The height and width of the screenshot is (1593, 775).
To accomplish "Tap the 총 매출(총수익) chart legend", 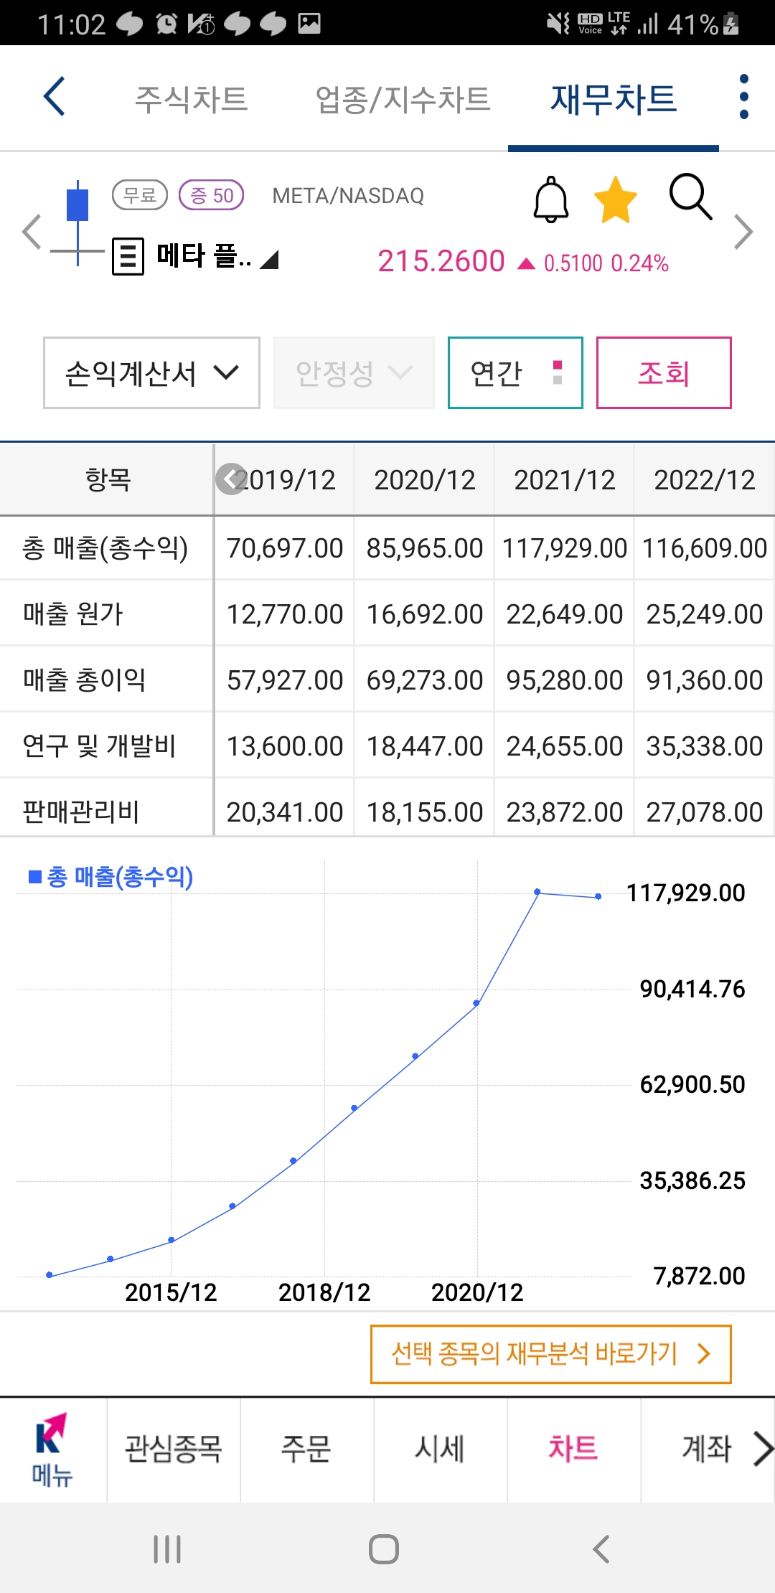I will 111,877.
